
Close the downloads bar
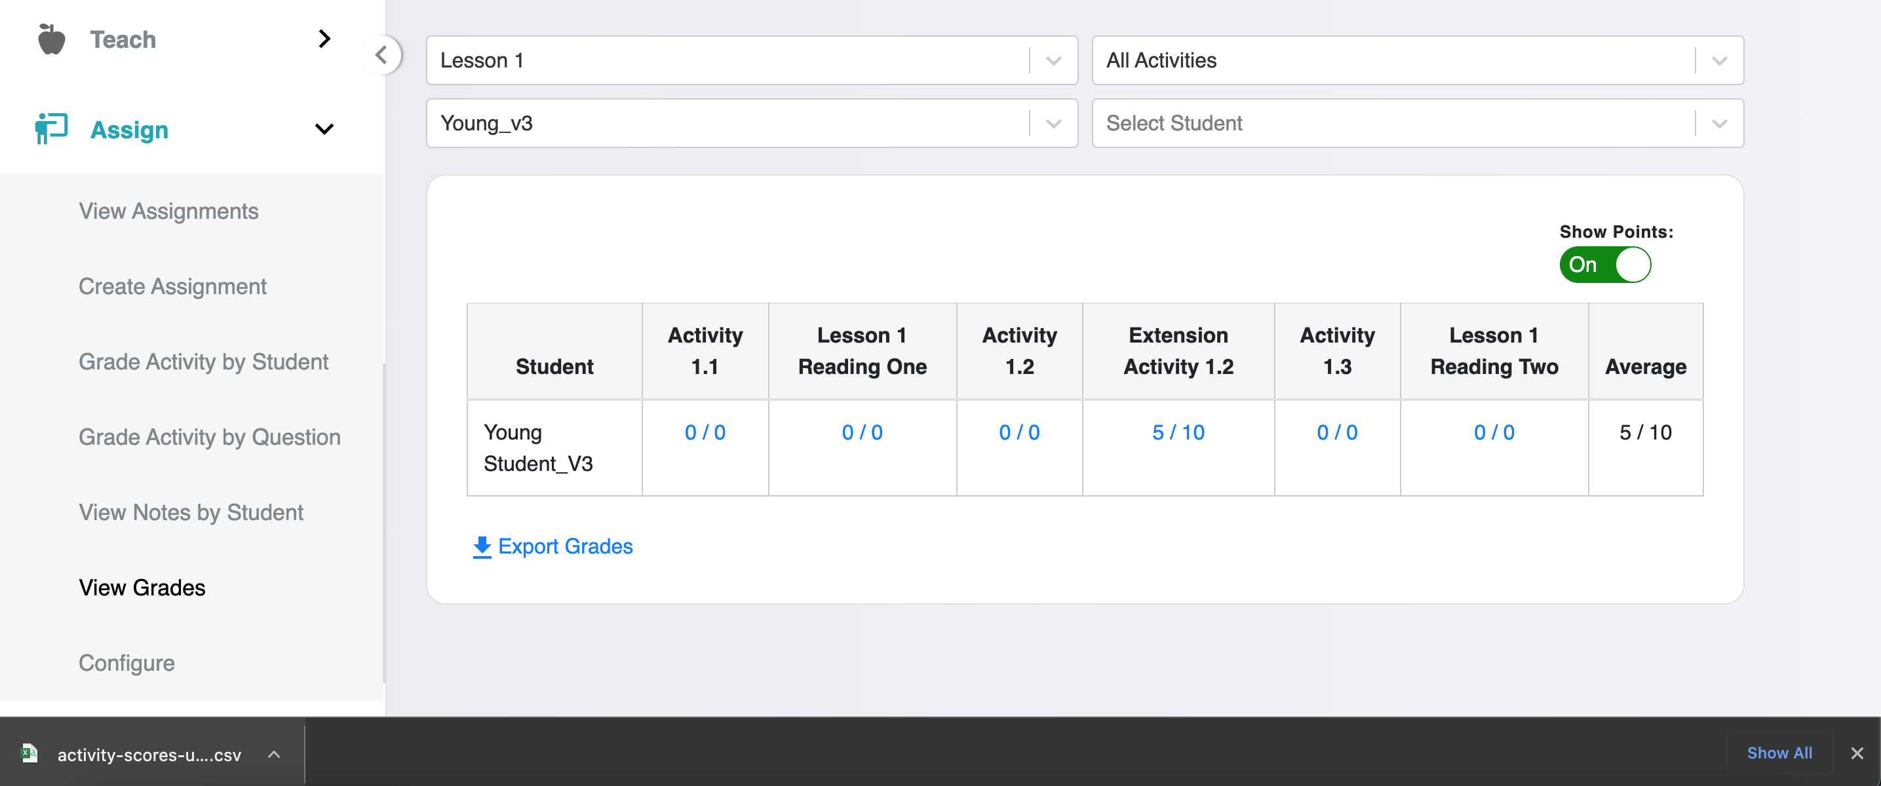[1857, 753]
